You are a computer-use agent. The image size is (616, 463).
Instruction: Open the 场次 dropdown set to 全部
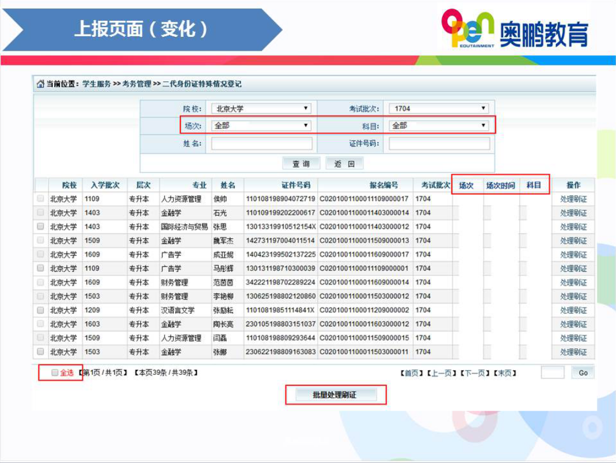point(261,125)
